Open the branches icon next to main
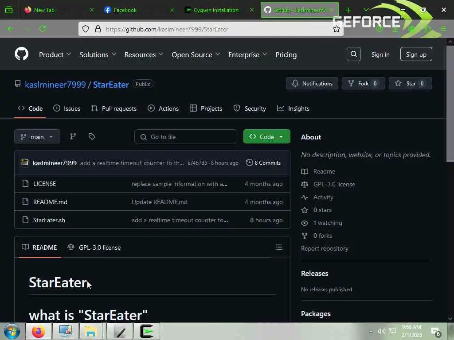This screenshot has width=454, height=340. (73, 136)
